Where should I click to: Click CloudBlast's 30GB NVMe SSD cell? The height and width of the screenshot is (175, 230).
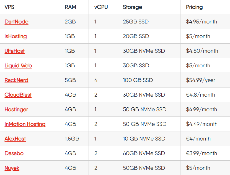144,95
